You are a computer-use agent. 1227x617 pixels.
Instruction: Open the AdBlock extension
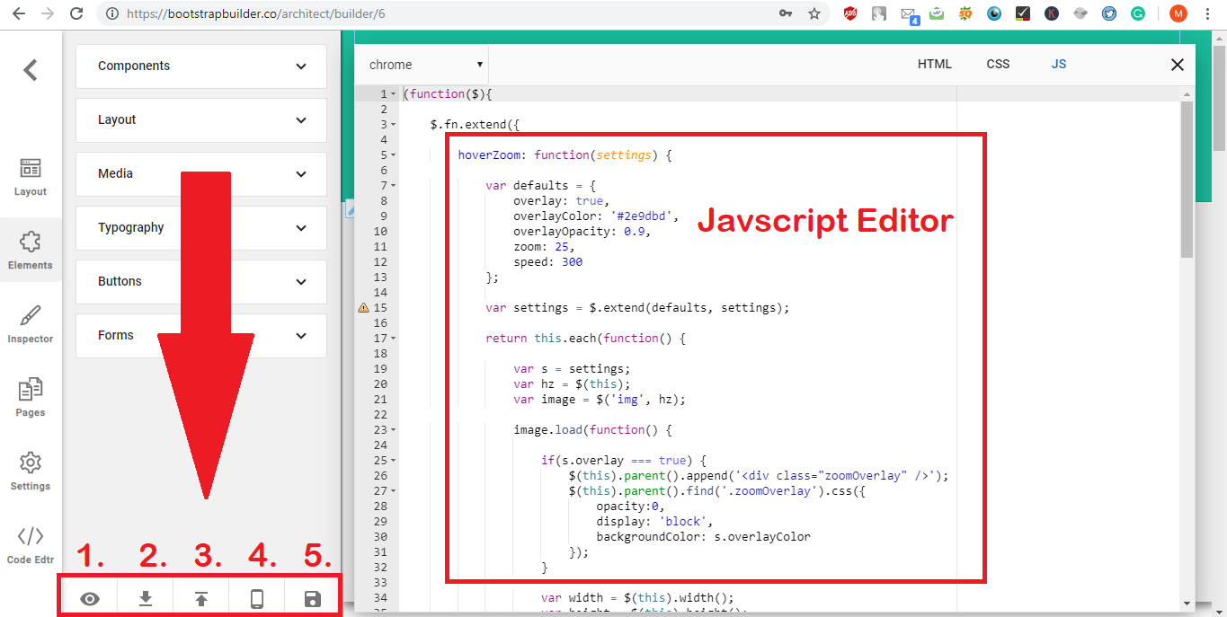(x=851, y=13)
